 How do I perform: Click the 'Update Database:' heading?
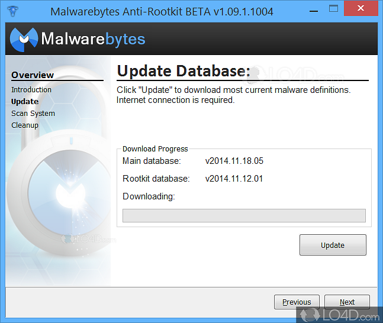coord(184,71)
